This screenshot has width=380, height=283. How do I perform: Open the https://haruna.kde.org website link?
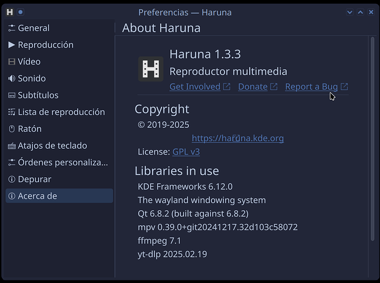(238, 138)
